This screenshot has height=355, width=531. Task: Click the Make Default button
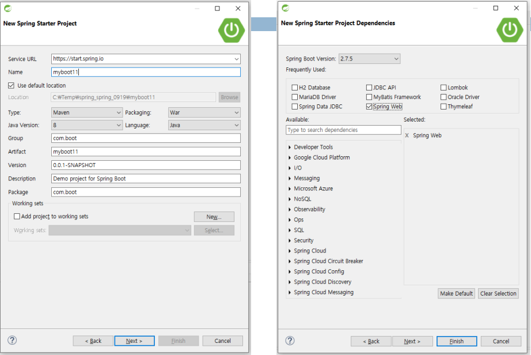[x=456, y=293]
